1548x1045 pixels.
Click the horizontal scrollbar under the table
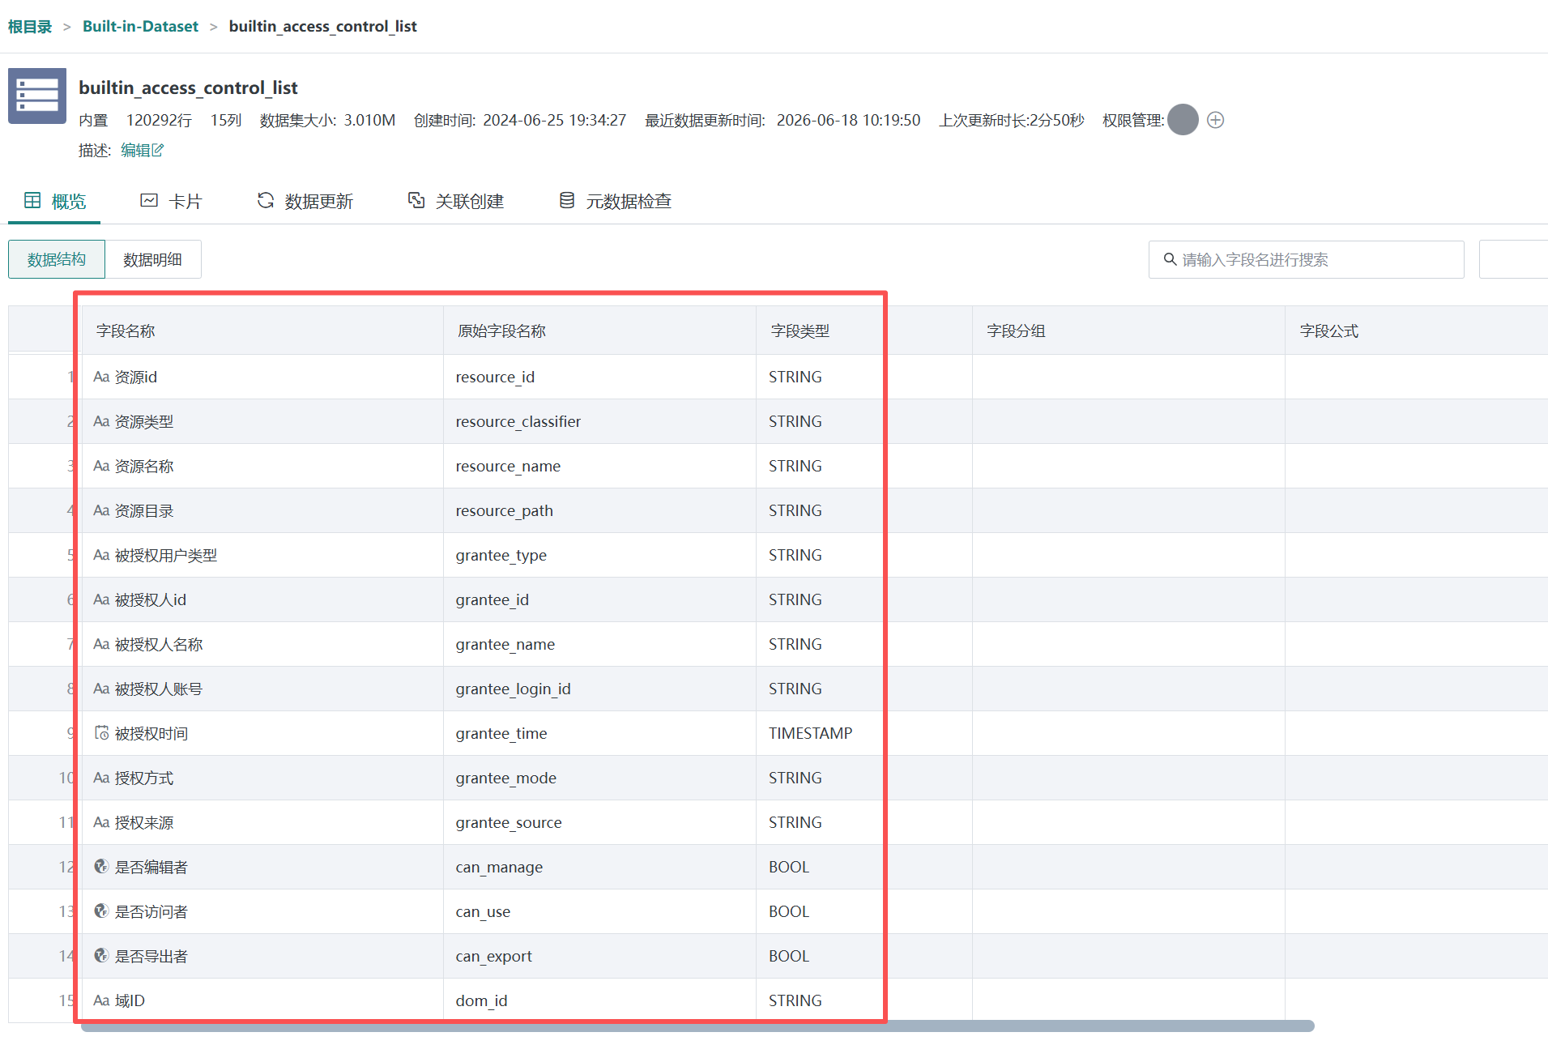click(697, 1026)
